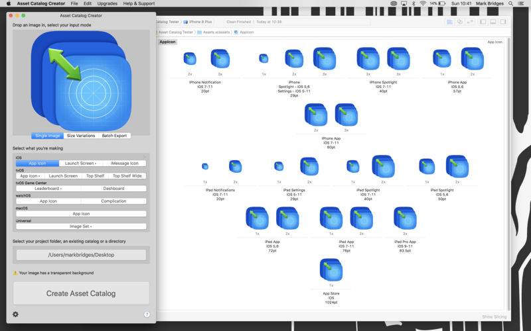Screen dimensions: 531x331
Task: Select the standard editor icon in Xcode toolbar
Action: [449, 22]
